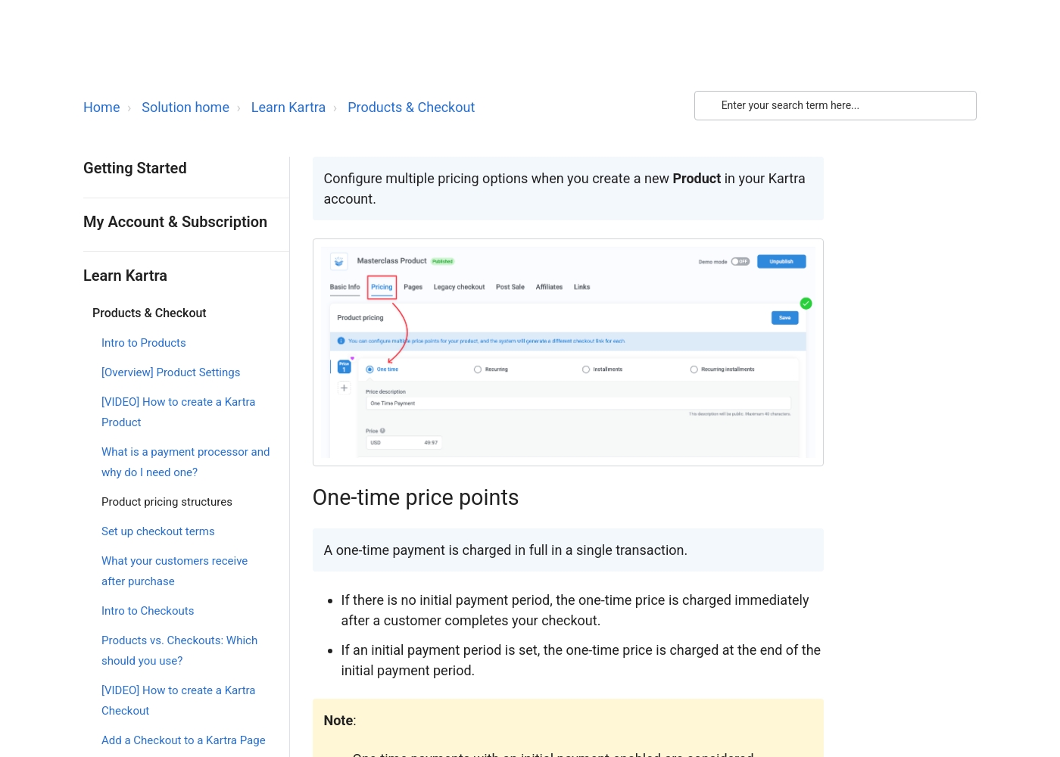Open Products vs. Checkouts: Which should you use?

[x=179, y=650]
